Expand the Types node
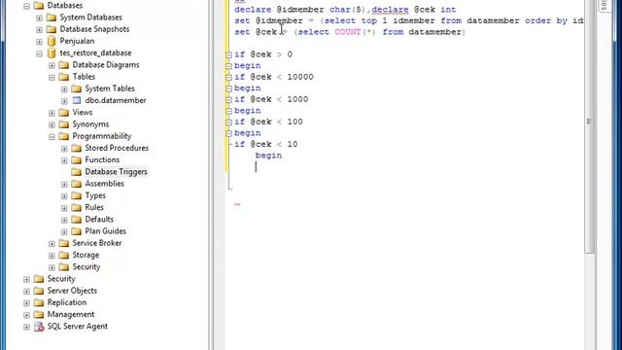This screenshot has height=350, width=622. coord(64,196)
